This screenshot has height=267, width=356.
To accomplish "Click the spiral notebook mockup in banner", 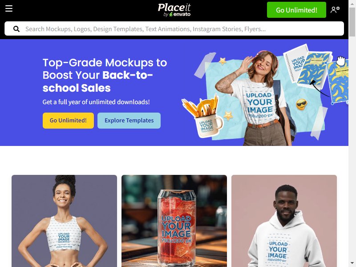I will click(x=295, y=62).
